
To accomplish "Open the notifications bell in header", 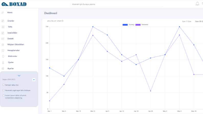I will 197,4.
